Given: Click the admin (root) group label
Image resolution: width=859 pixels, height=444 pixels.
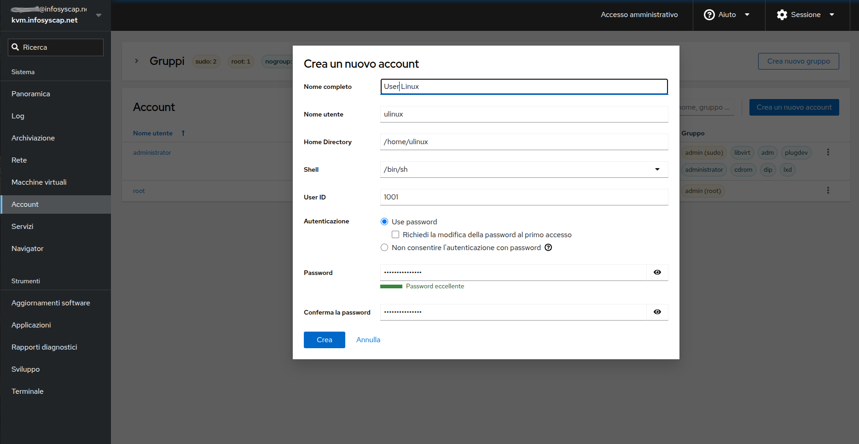Looking at the screenshot, I should (703, 191).
